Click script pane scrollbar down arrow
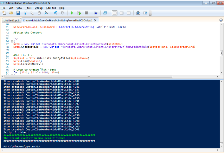This screenshot has height=153, width=224. pyautogui.click(x=221, y=73)
